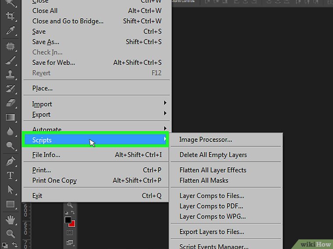This screenshot has height=249, width=333.
Task: Select the Crop tool
Action: [11, 16]
